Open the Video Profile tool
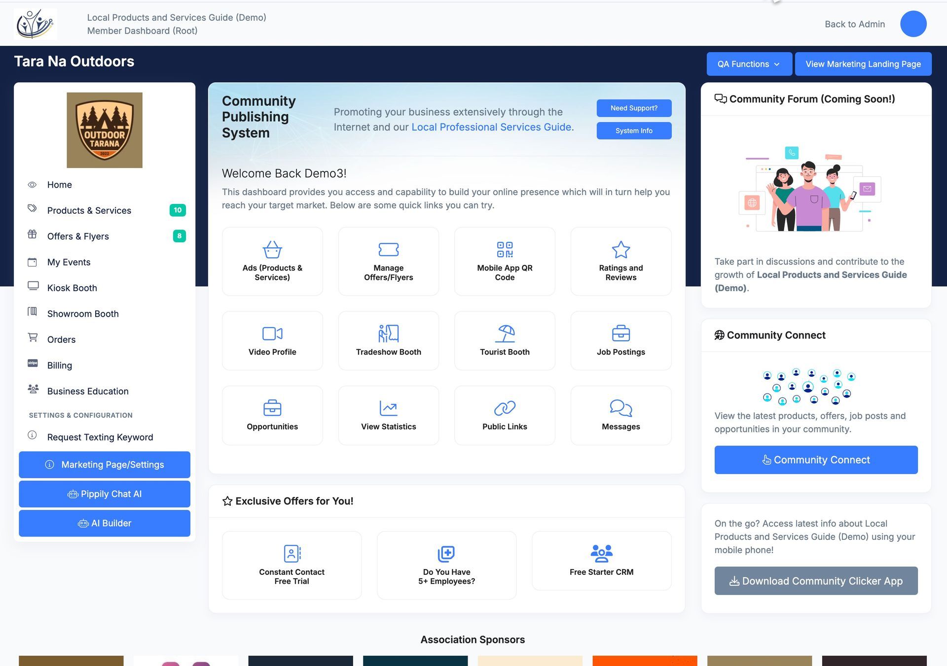This screenshot has width=947, height=666. coord(272,340)
